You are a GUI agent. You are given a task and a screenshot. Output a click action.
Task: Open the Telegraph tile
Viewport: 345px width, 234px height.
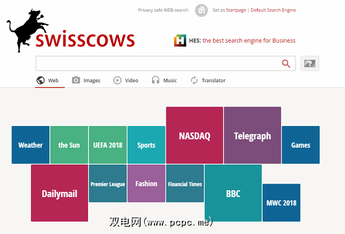tap(253, 135)
